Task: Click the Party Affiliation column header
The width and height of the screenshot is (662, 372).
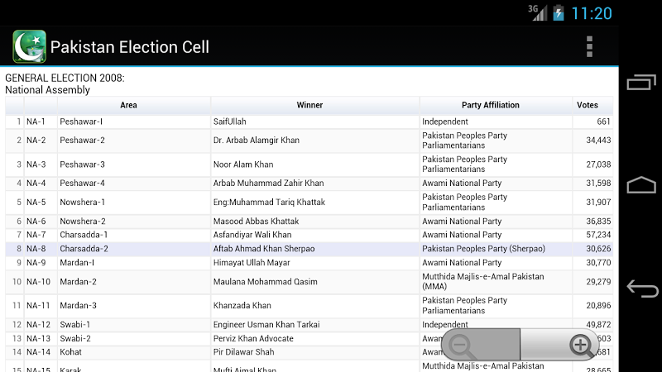Action: coord(490,105)
